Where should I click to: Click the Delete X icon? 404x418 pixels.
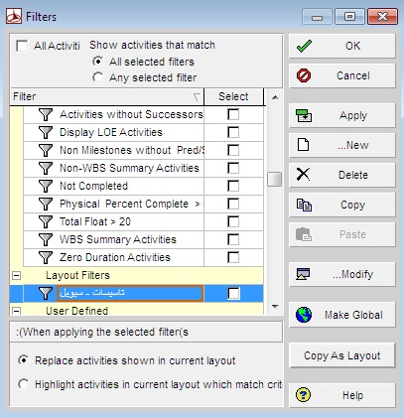303,174
